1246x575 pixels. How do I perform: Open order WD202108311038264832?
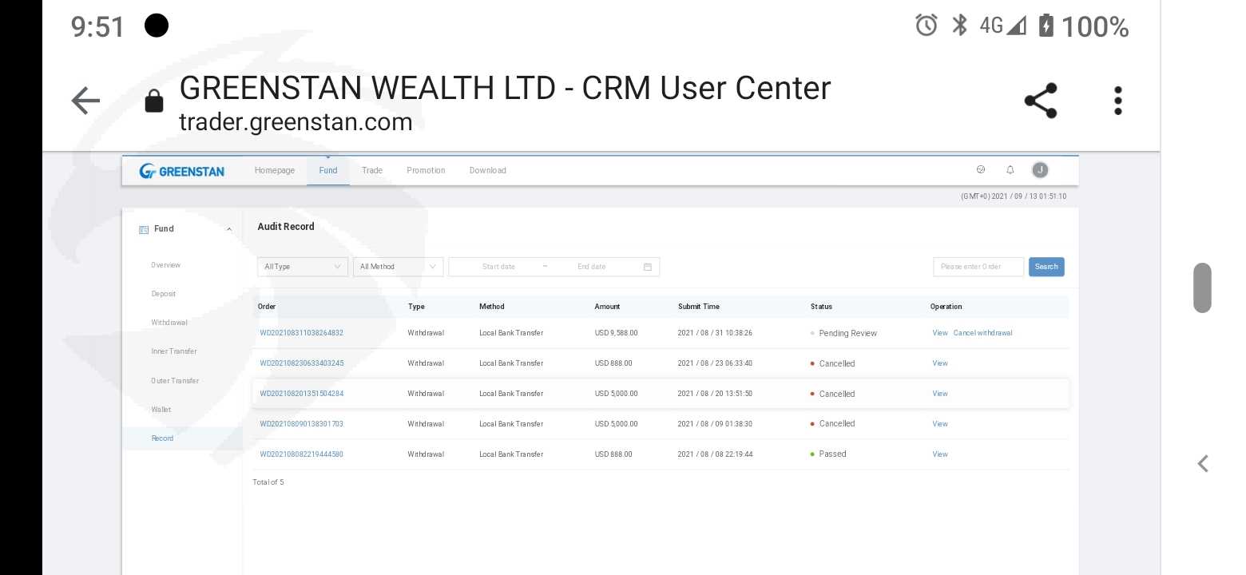[301, 333]
